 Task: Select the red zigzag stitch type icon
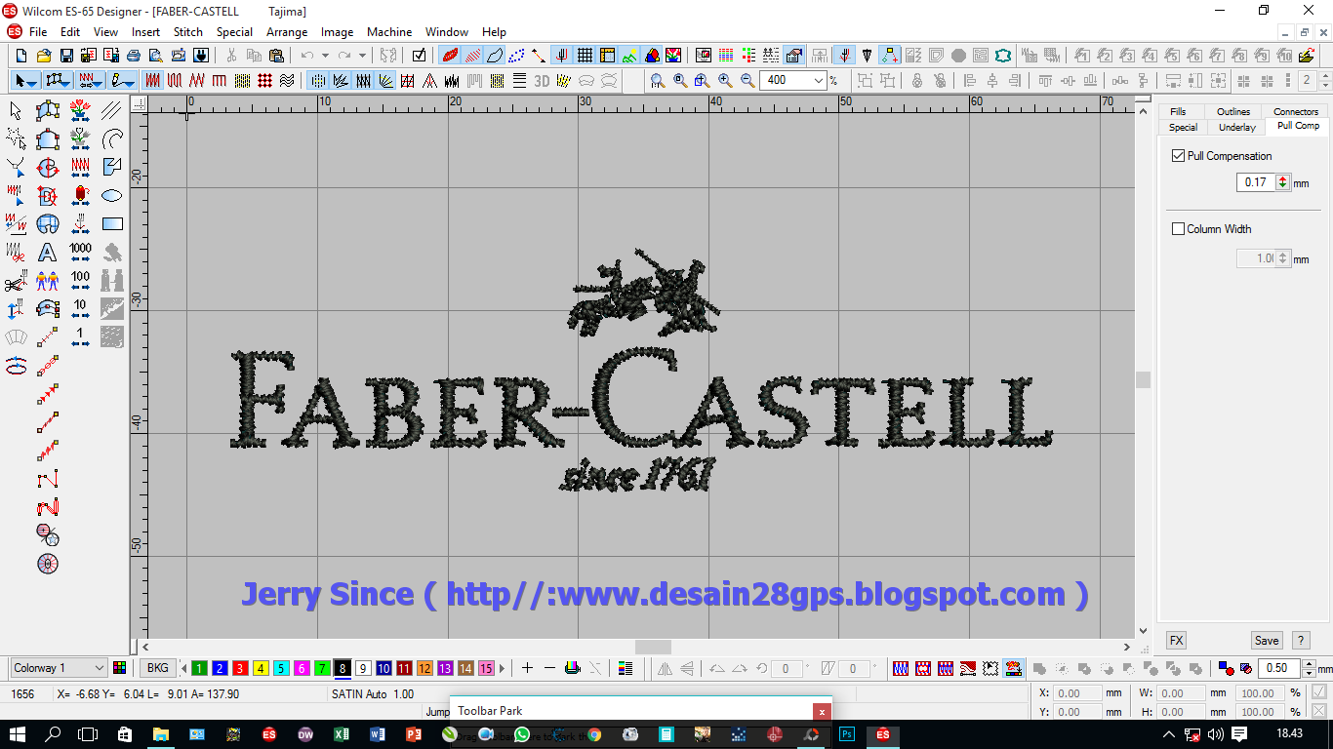point(197,81)
